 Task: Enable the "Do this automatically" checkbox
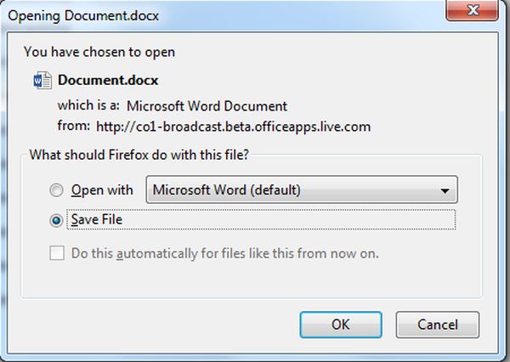pos(57,252)
